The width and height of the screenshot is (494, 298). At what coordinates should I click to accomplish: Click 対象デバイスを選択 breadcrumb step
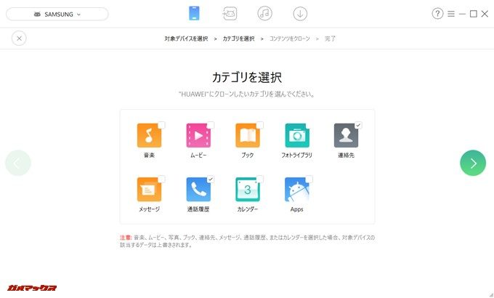pyautogui.click(x=185, y=39)
